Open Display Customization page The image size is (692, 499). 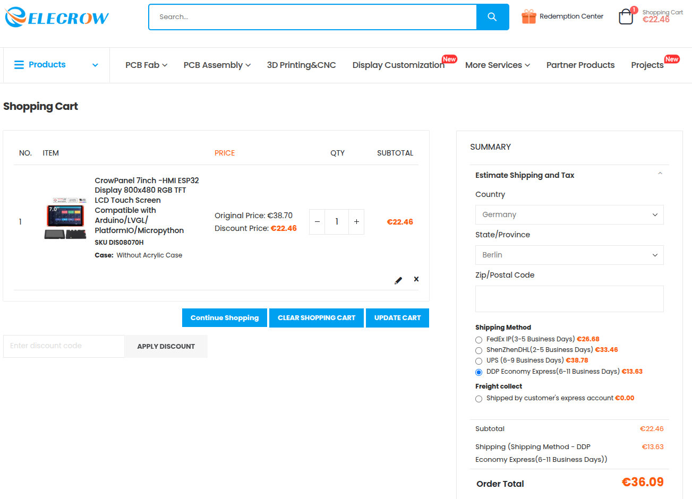[x=399, y=65]
